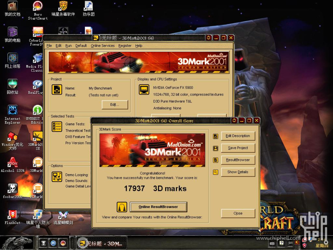Screen dimensions: 333x250
Task: Open the 我的电脑 desktop icon
Action: tap(13, 35)
